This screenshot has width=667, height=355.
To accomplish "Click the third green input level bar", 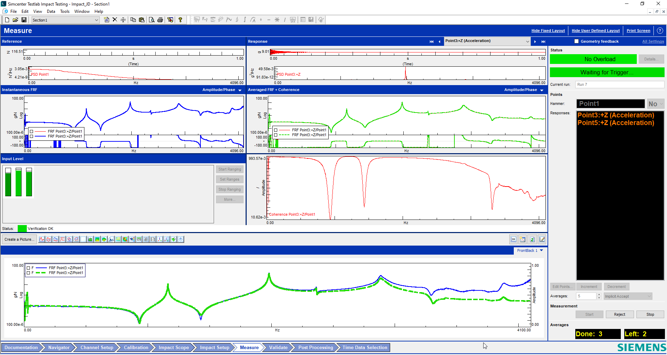I will point(29,182).
